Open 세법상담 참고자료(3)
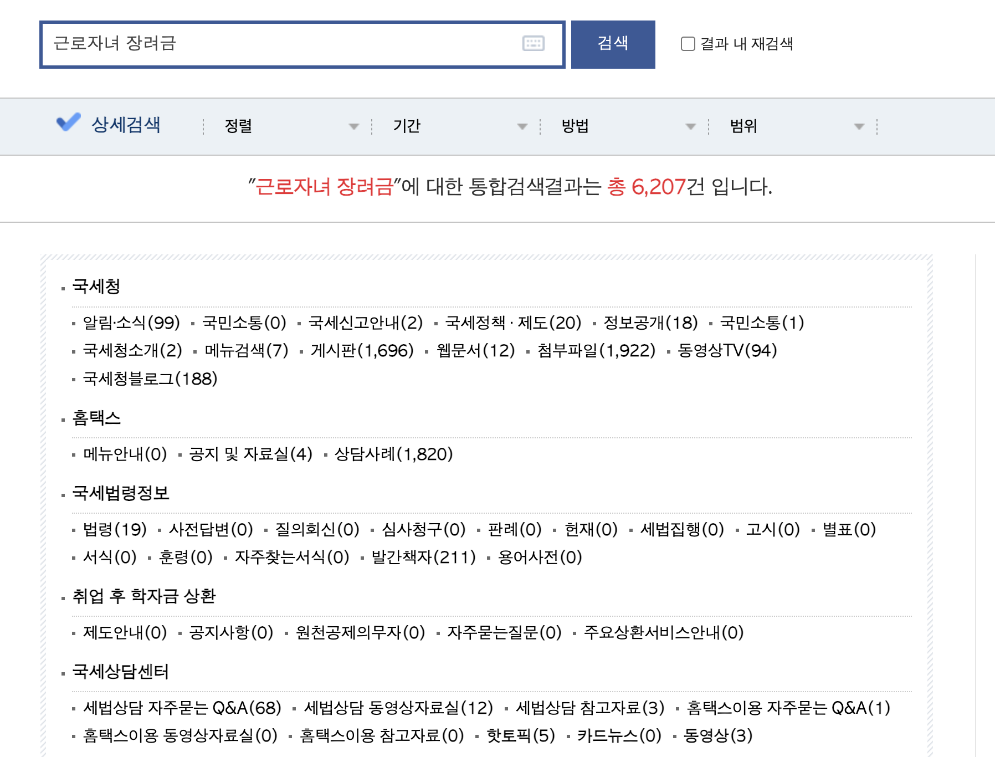 pyautogui.click(x=590, y=708)
